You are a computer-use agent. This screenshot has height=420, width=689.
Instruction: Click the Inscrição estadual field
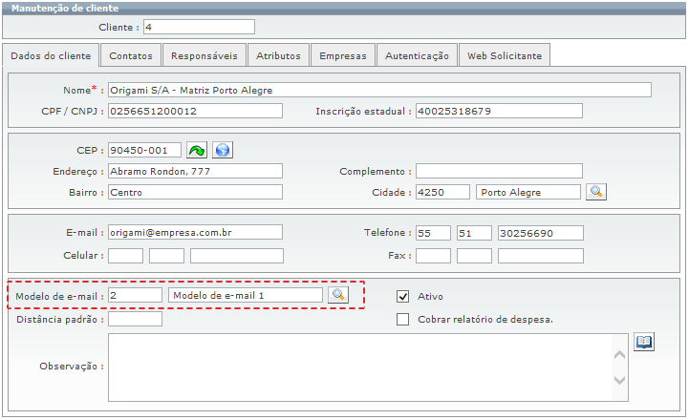[499, 111]
